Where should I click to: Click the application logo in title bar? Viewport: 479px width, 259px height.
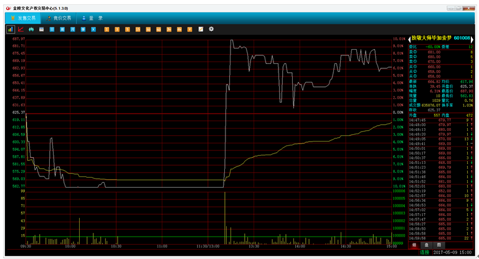(9, 8)
